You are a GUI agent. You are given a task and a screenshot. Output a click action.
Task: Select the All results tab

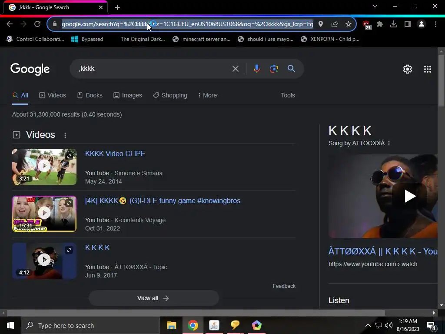(x=20, y=95)
